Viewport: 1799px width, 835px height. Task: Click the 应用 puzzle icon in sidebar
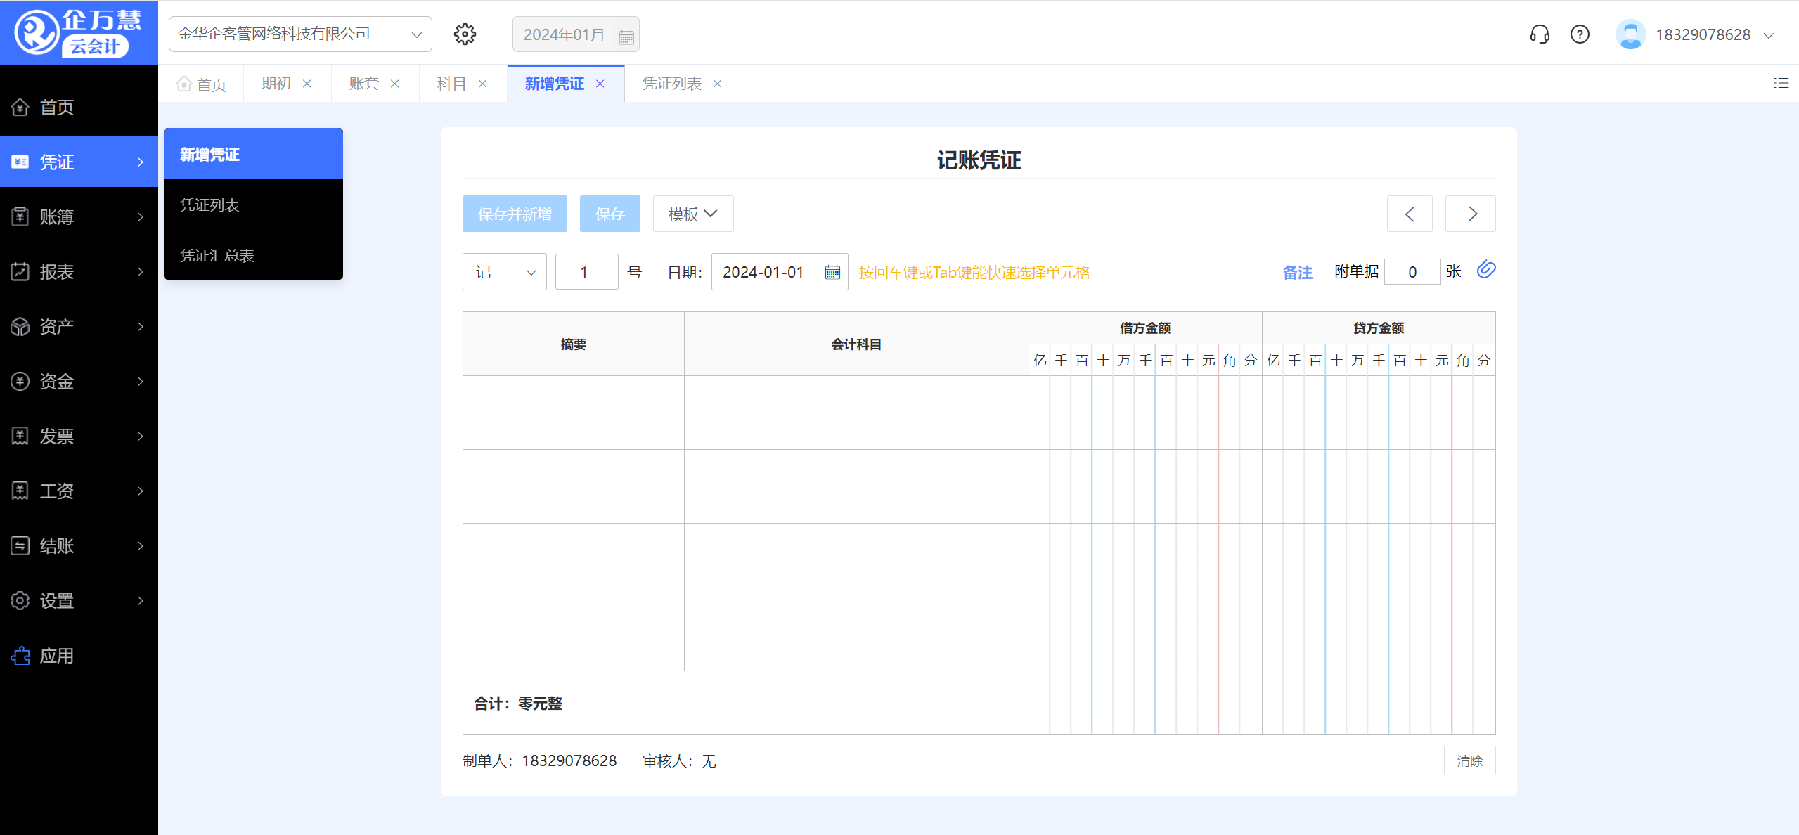point(20,656)
